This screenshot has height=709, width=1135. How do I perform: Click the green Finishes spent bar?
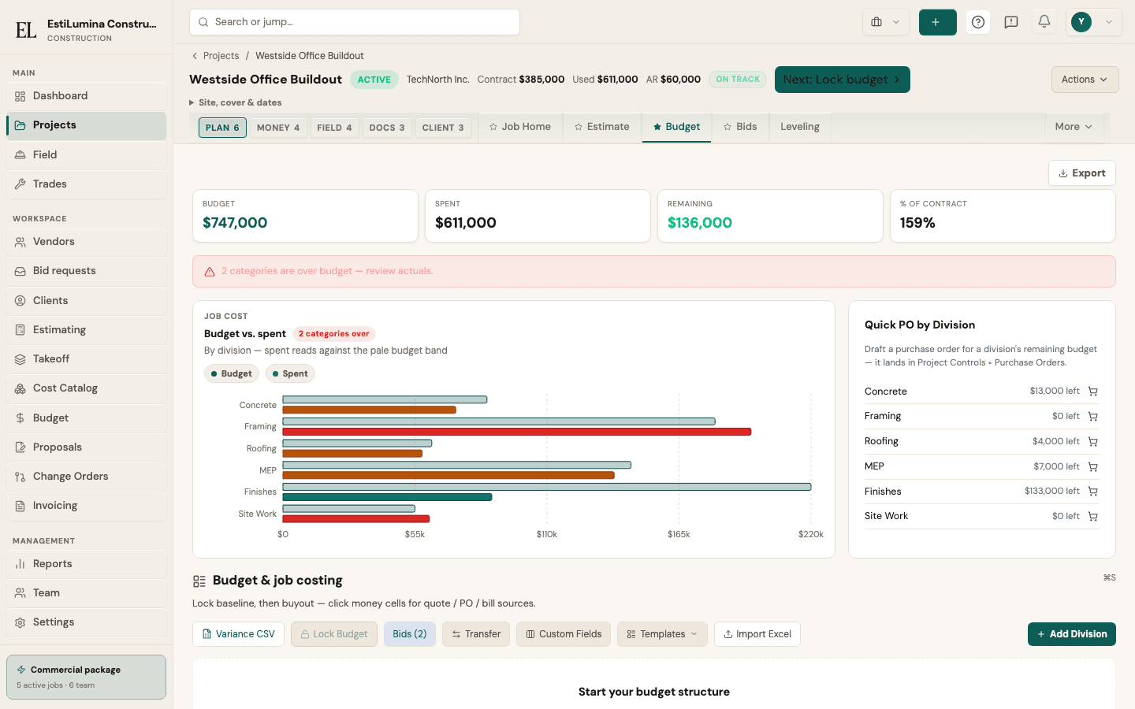(387, 497)
